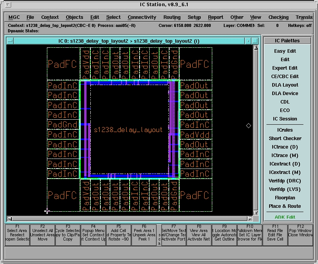Open the IC 0 layout window menu button
The image size is (318, 264).
[10, 41]
